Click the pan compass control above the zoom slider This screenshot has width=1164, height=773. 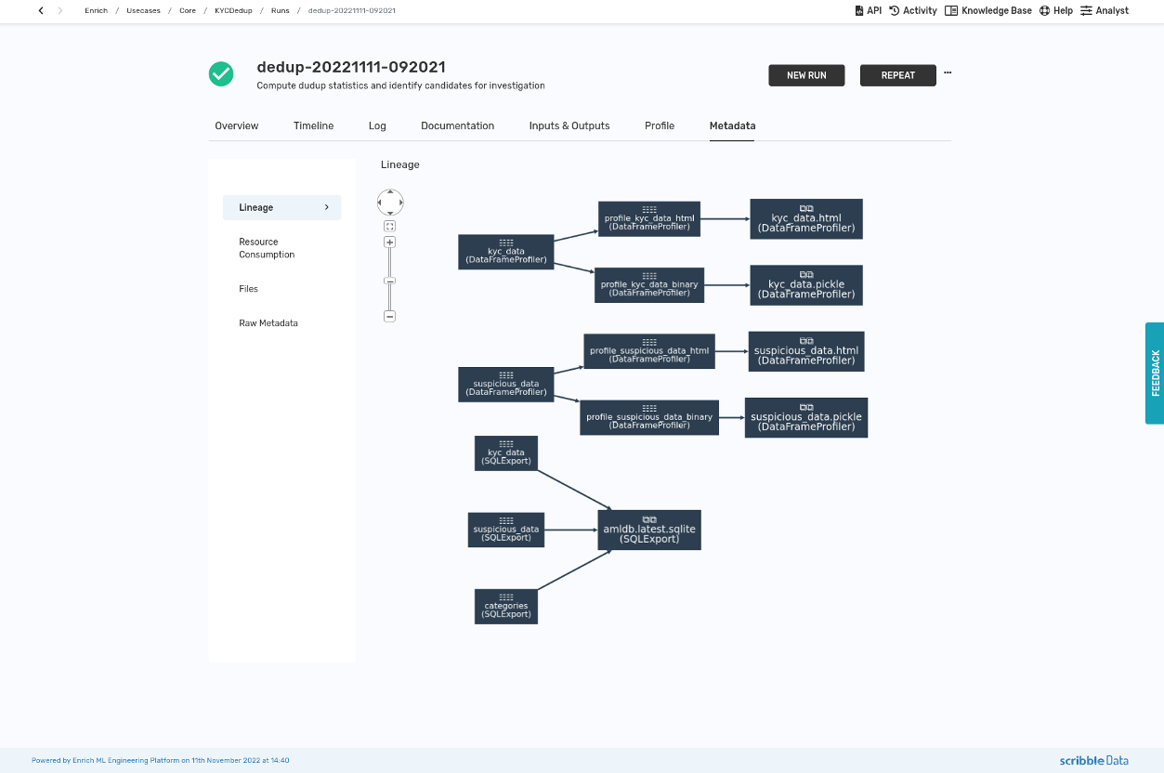tap(389, 202)
